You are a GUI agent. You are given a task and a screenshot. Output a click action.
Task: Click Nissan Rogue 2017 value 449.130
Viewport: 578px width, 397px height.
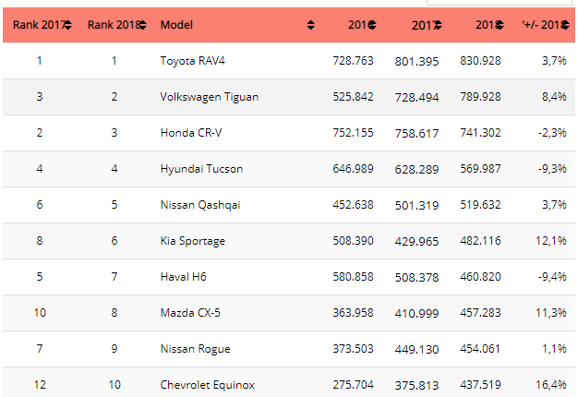point(416,350)
